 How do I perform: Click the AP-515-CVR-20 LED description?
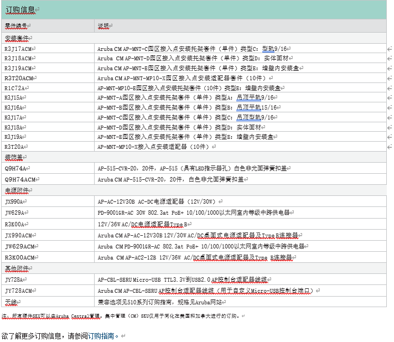[x=192, y=168]
